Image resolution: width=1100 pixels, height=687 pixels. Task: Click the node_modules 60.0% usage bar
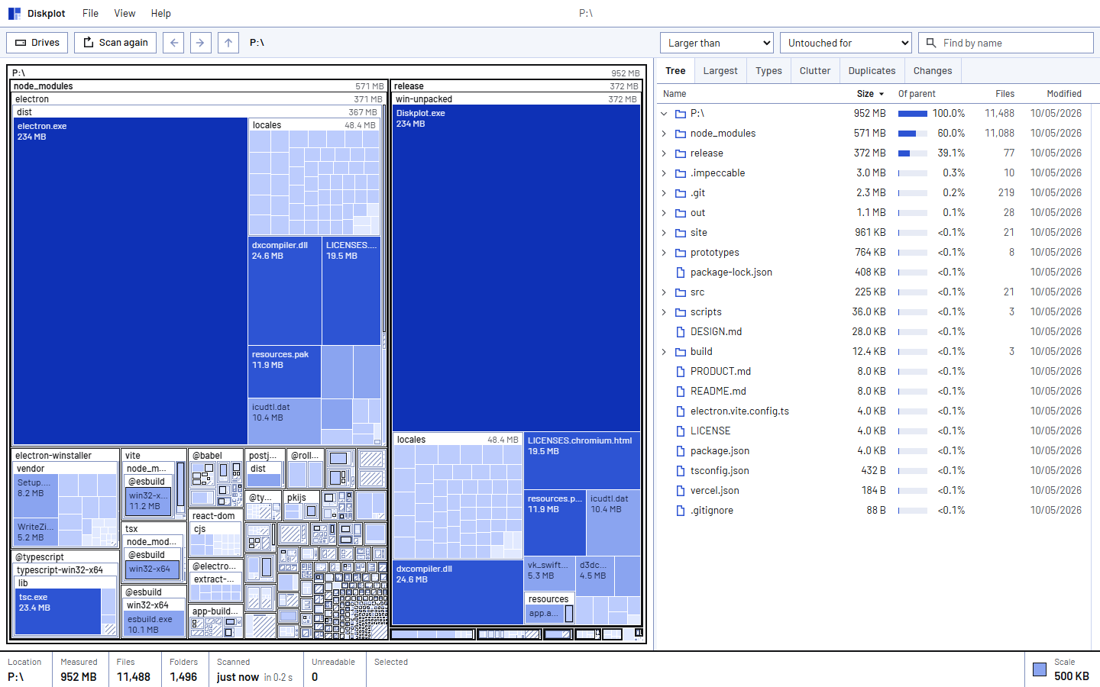click(913, 134)
